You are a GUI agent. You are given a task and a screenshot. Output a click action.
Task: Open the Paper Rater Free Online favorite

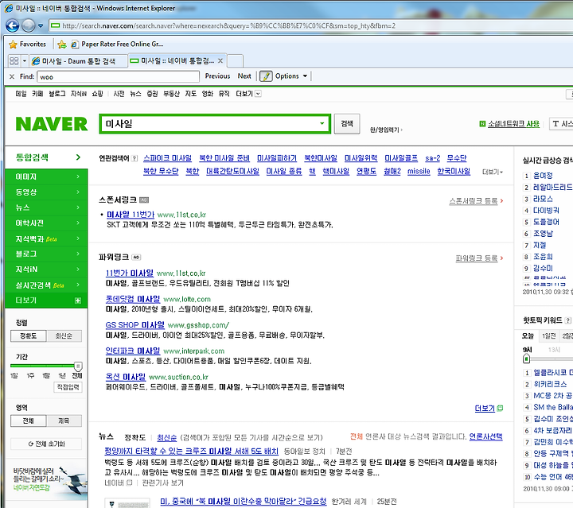(117, 45)
